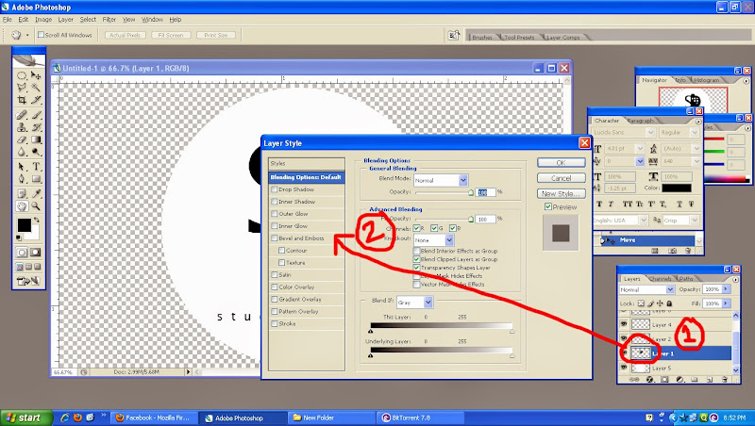Select the Path Selection tool

click(x=22, y=167)
